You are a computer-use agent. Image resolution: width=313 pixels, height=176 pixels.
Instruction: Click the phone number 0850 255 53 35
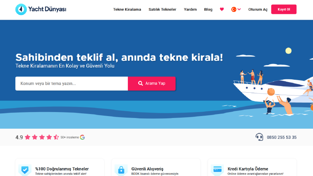pyautogui.click(x=282, y=137)
